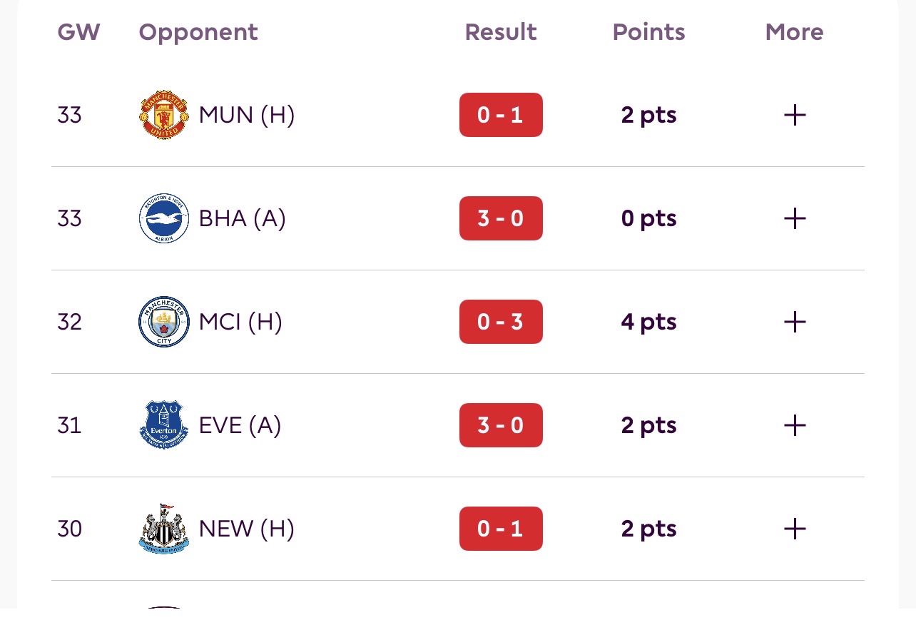Expand more details for BHA (A) fixture
This screenshot has width=916, height=620.
pos(794,218)
